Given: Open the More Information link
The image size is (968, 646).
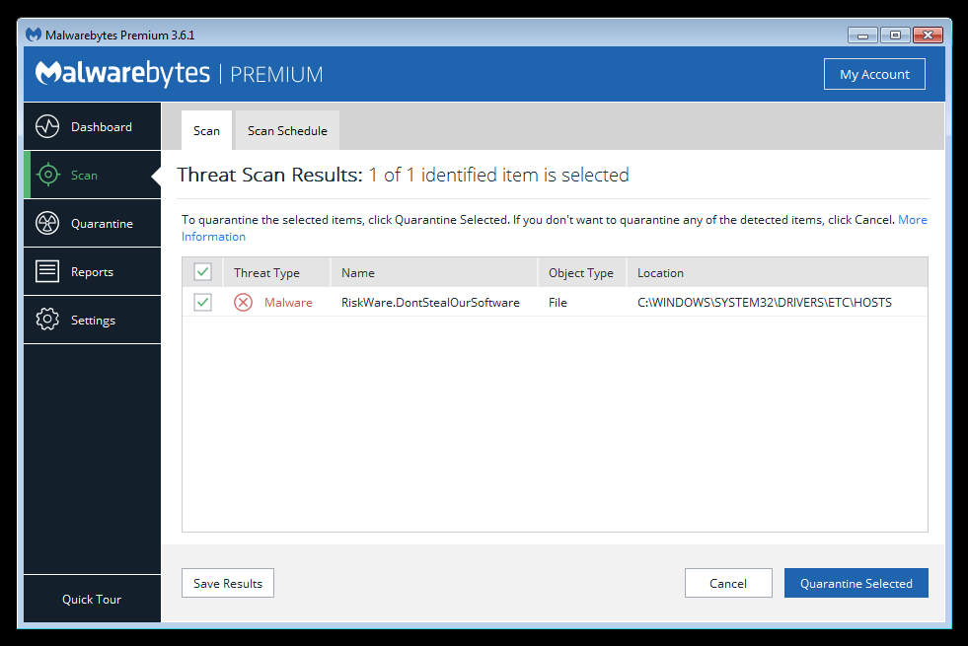Looking at the screenshot, I should coord(912,220).
